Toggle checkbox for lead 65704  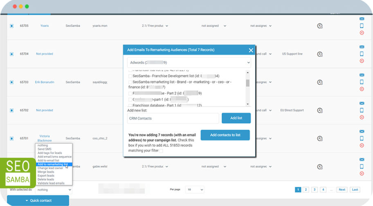click(x=11, y=54)
